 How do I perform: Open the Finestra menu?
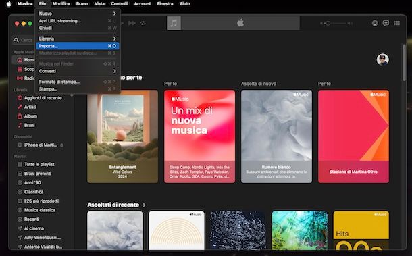click(165, 4)
